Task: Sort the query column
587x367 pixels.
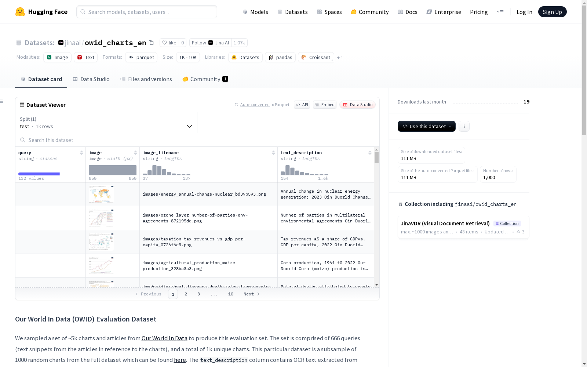Action: tap(81, 153)
